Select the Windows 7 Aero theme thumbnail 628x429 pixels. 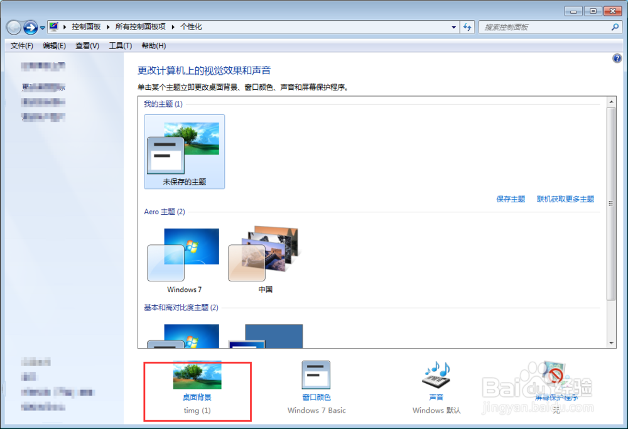click(x=183, y=254)
